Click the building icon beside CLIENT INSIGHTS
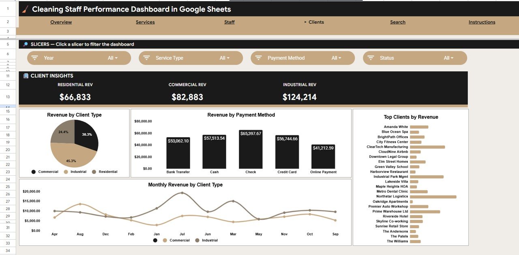This screenshot has width=519, height=255. point(26,76)
